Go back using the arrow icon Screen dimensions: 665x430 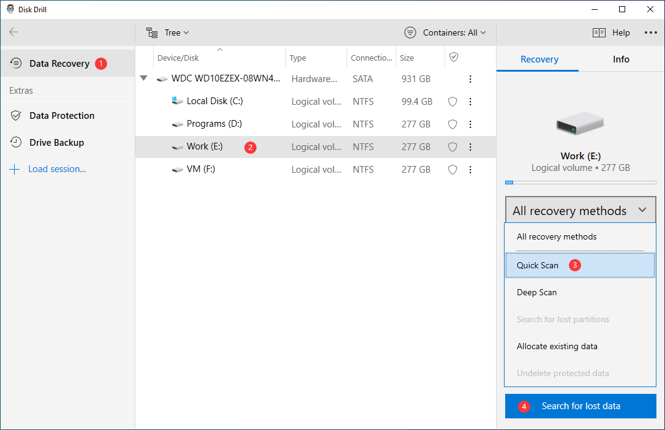[x=13, y=32]
